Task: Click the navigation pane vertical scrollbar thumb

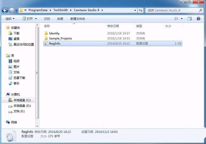Action: pyautogui.click(x=37, y=73)
